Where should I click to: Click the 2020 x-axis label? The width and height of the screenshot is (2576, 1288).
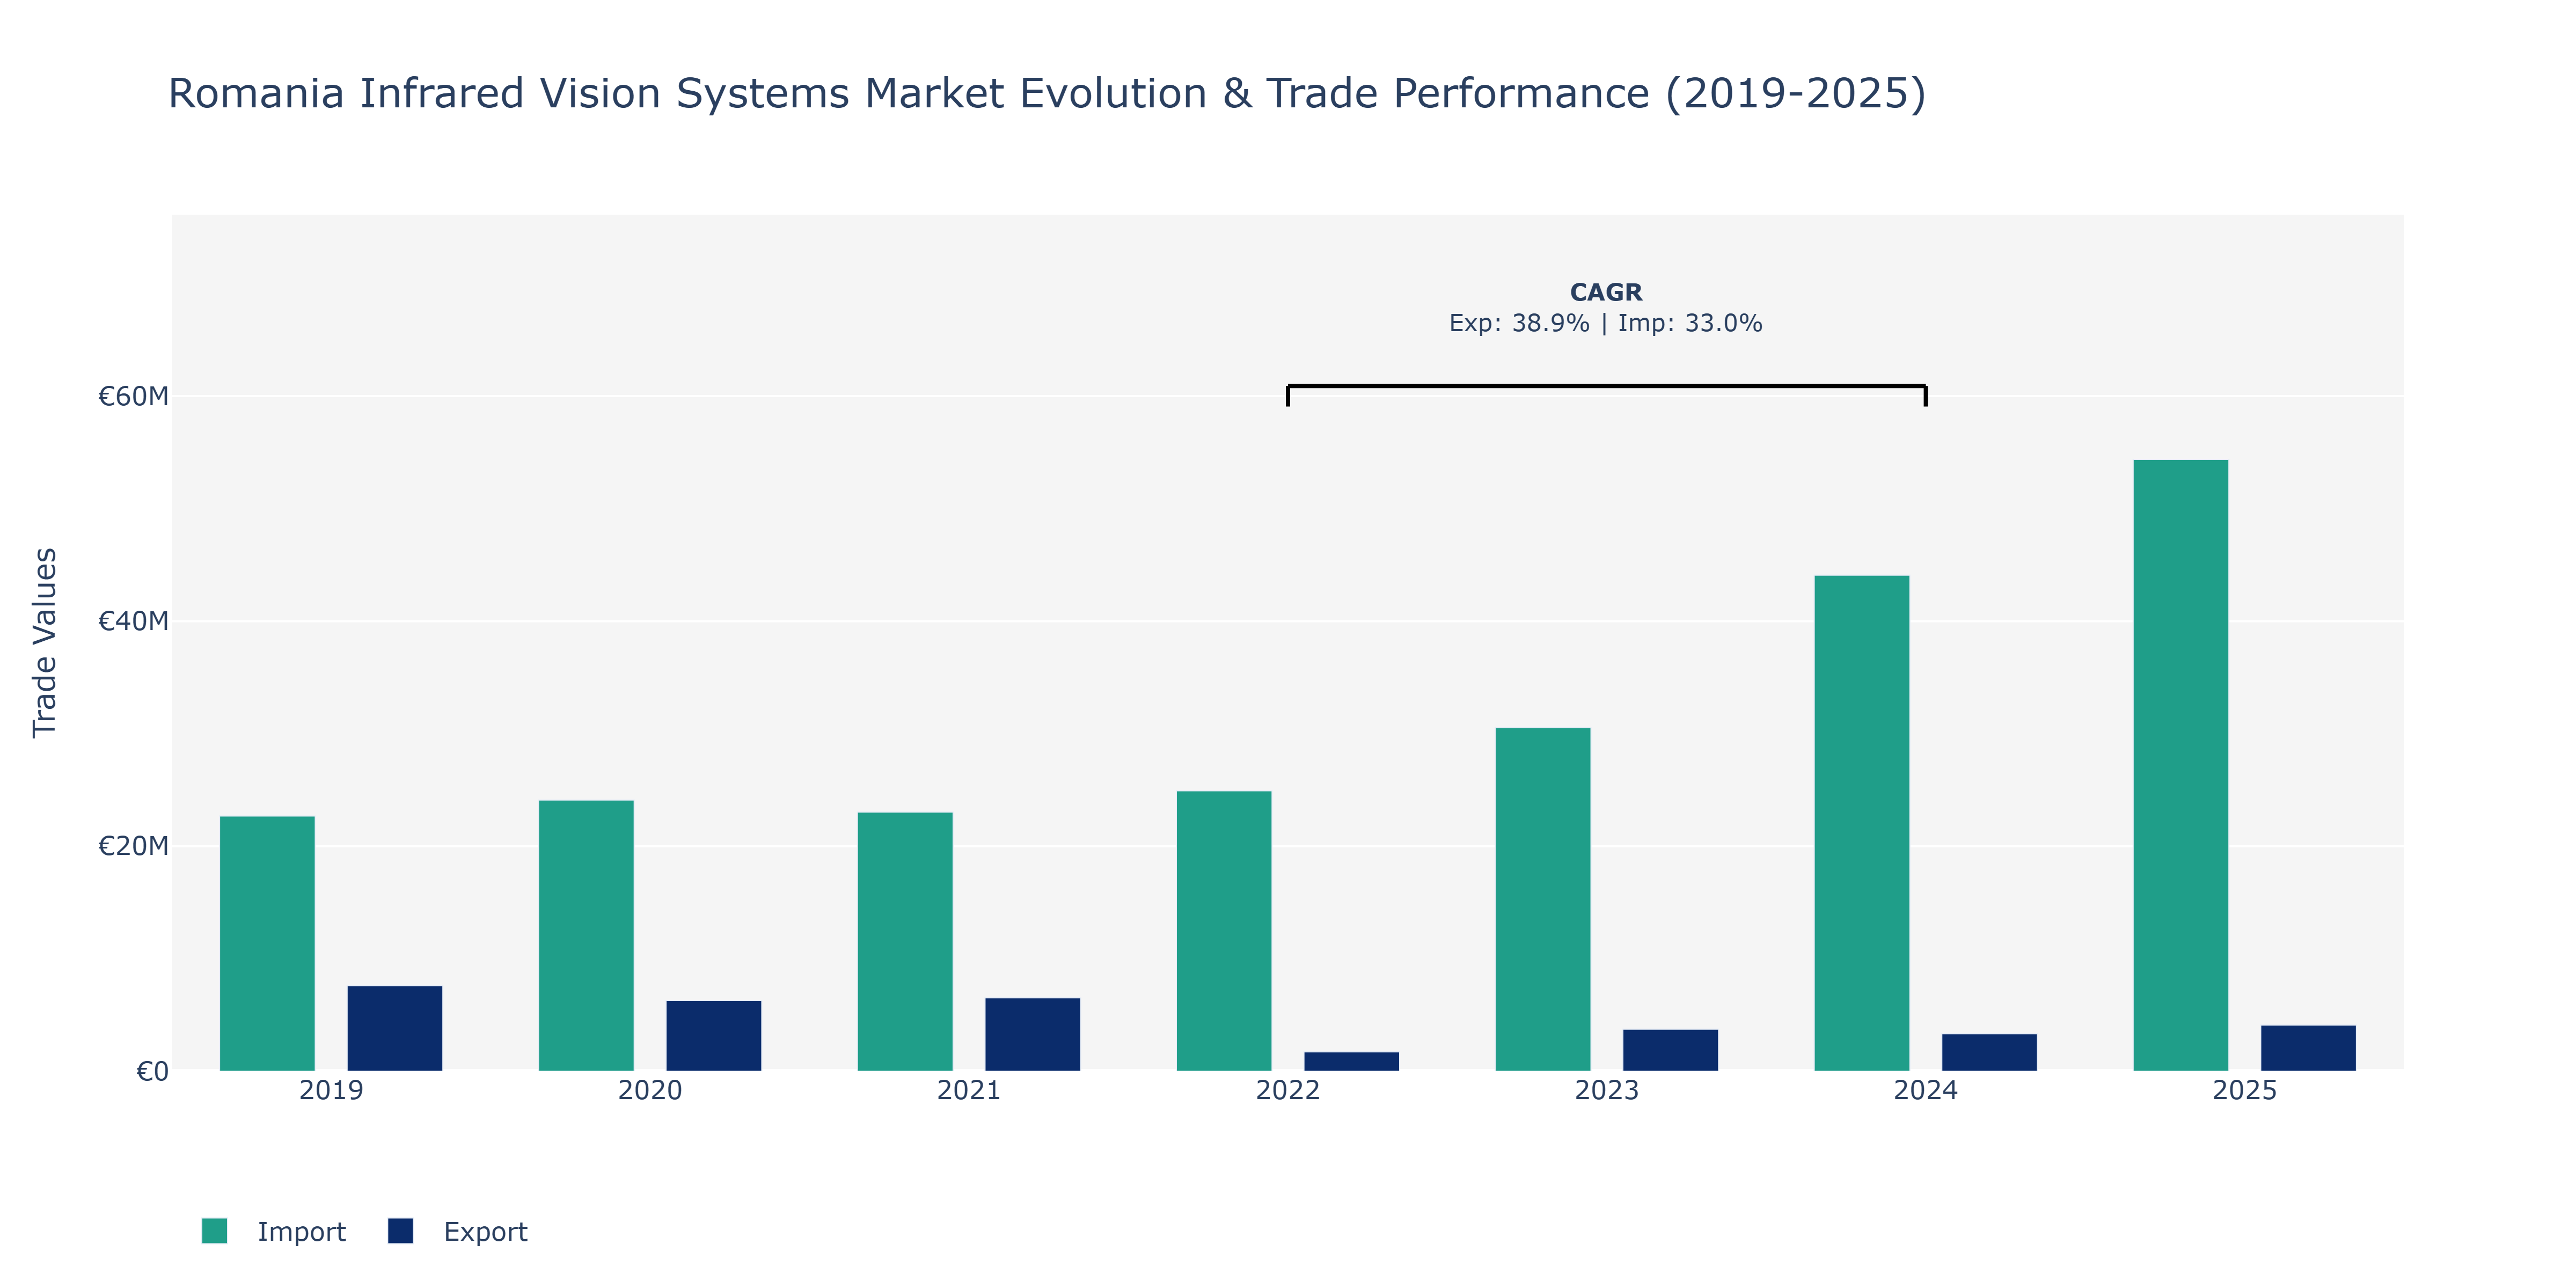[x=650, y=1090]
